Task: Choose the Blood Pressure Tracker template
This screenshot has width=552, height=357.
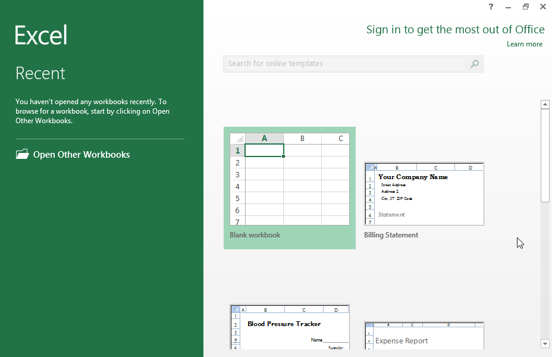Action: [x=290, y=327]
